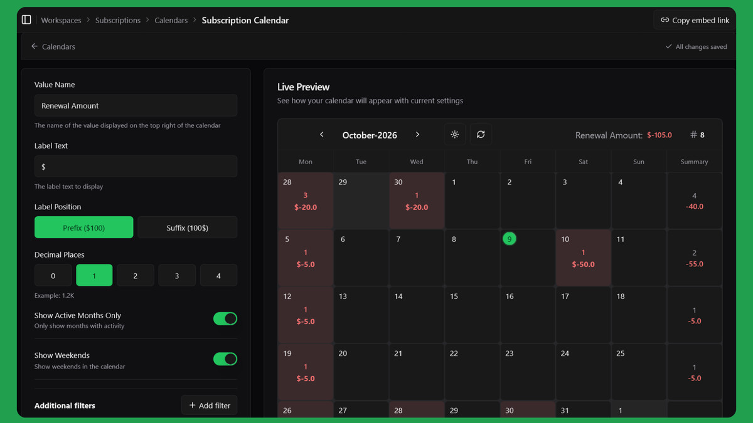Click the Mon column header
The image size is (753, 423).
pos(306,162)
